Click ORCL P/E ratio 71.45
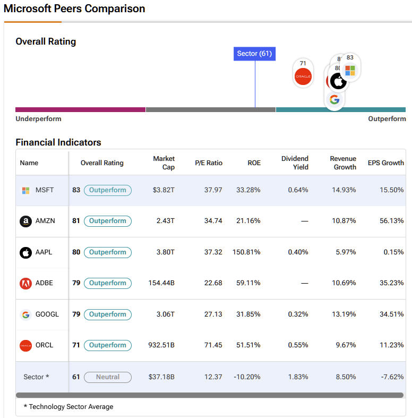This screenshot has height=418, width=412. (x=213, y=345)
